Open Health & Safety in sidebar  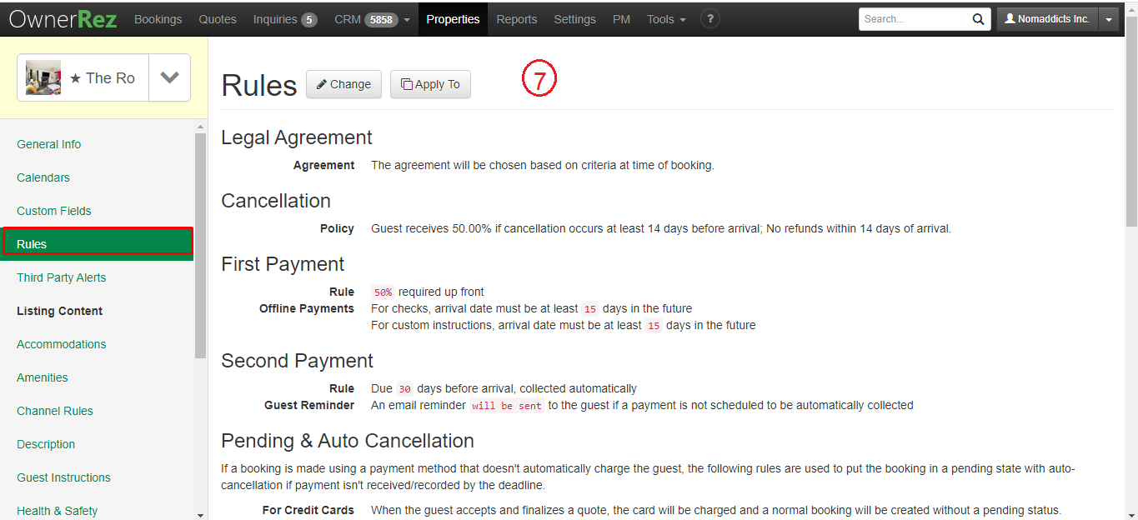click(58, 511)
